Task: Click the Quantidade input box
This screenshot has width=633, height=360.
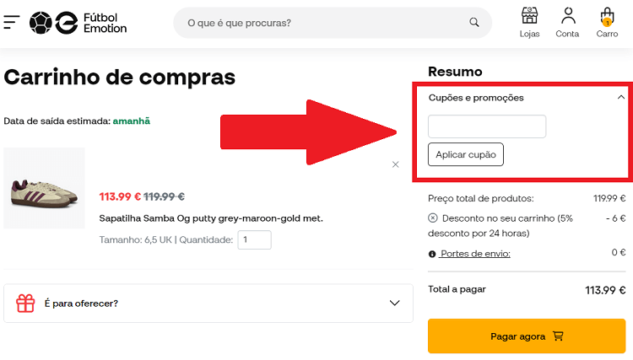Action: (254, 240)
